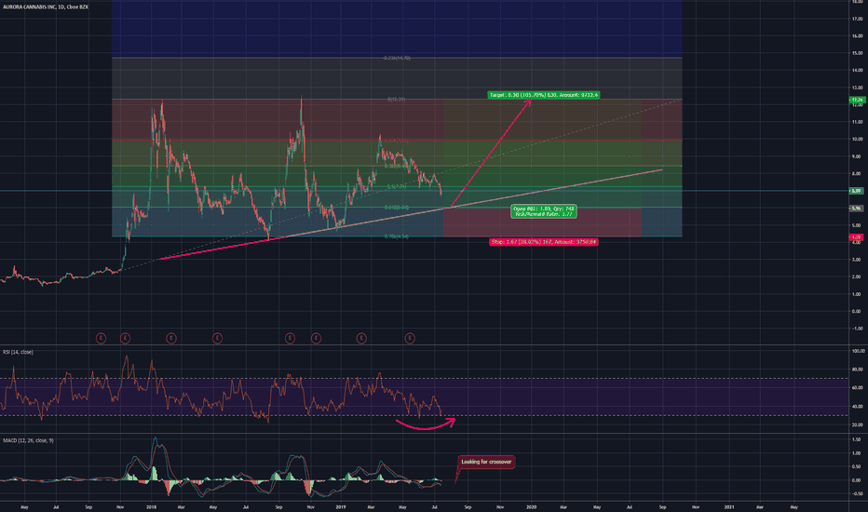Click the red Stop loss label

[x=544, y=242]
